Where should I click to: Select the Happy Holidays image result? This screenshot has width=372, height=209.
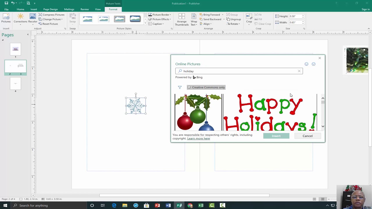(x=270, y=112)
